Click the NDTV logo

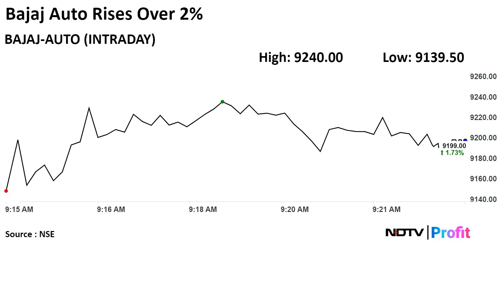point(405,232)
